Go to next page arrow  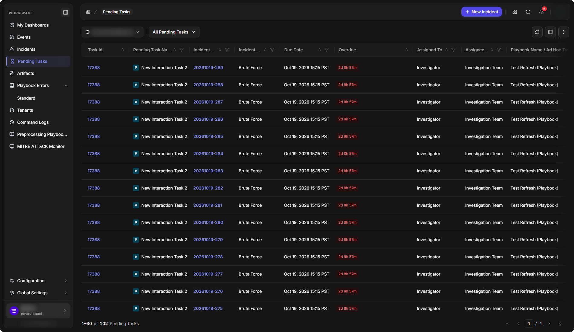point(549,324)
